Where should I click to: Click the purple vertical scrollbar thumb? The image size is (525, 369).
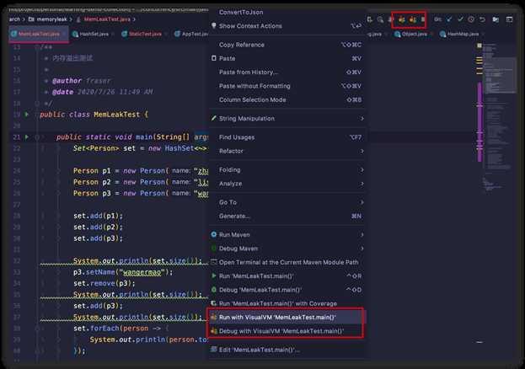(x=479, y=122)
